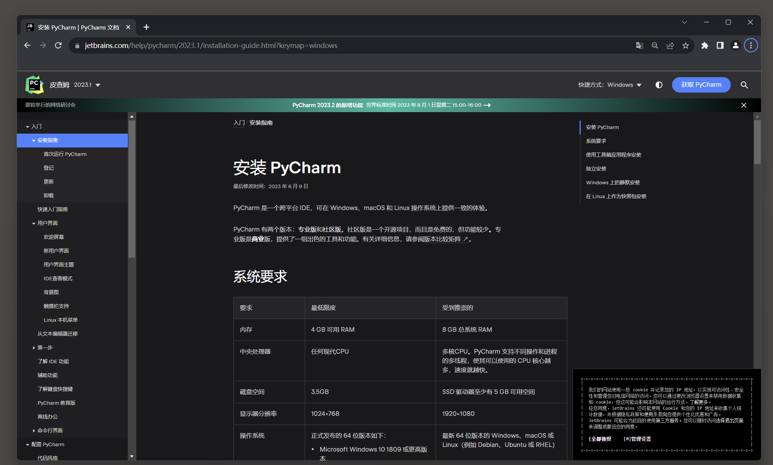Screen dimensions: 773x465
Task: Click the PyCharm 2023.2 的新增功能 banner text
Action: pyautogui.click(x=327, y=105)
